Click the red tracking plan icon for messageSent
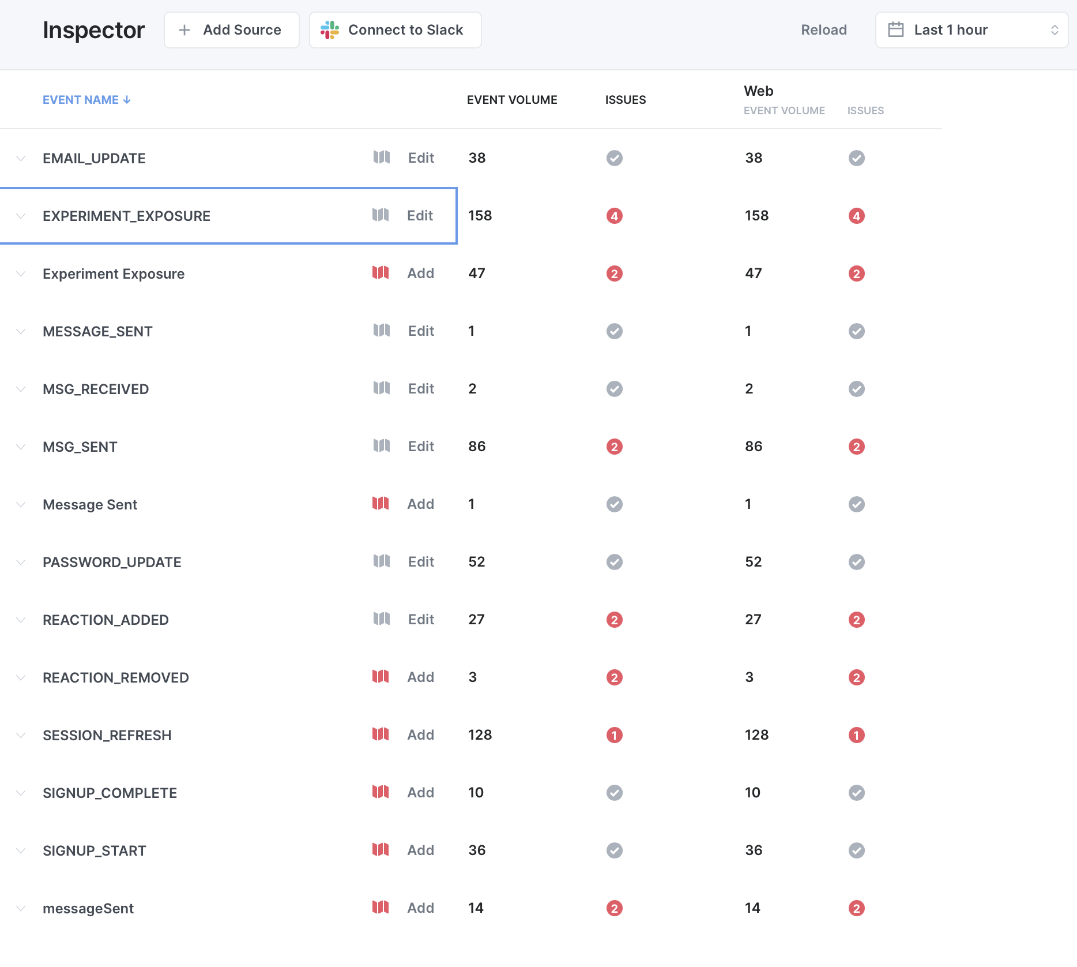Screen dimensions: 1077x967 tap(381, 908)
